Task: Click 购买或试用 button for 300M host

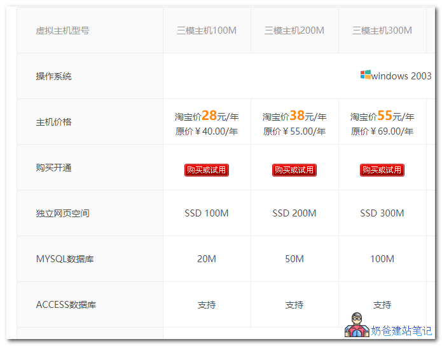Action: pyautogui.click(x=382, y=170)
